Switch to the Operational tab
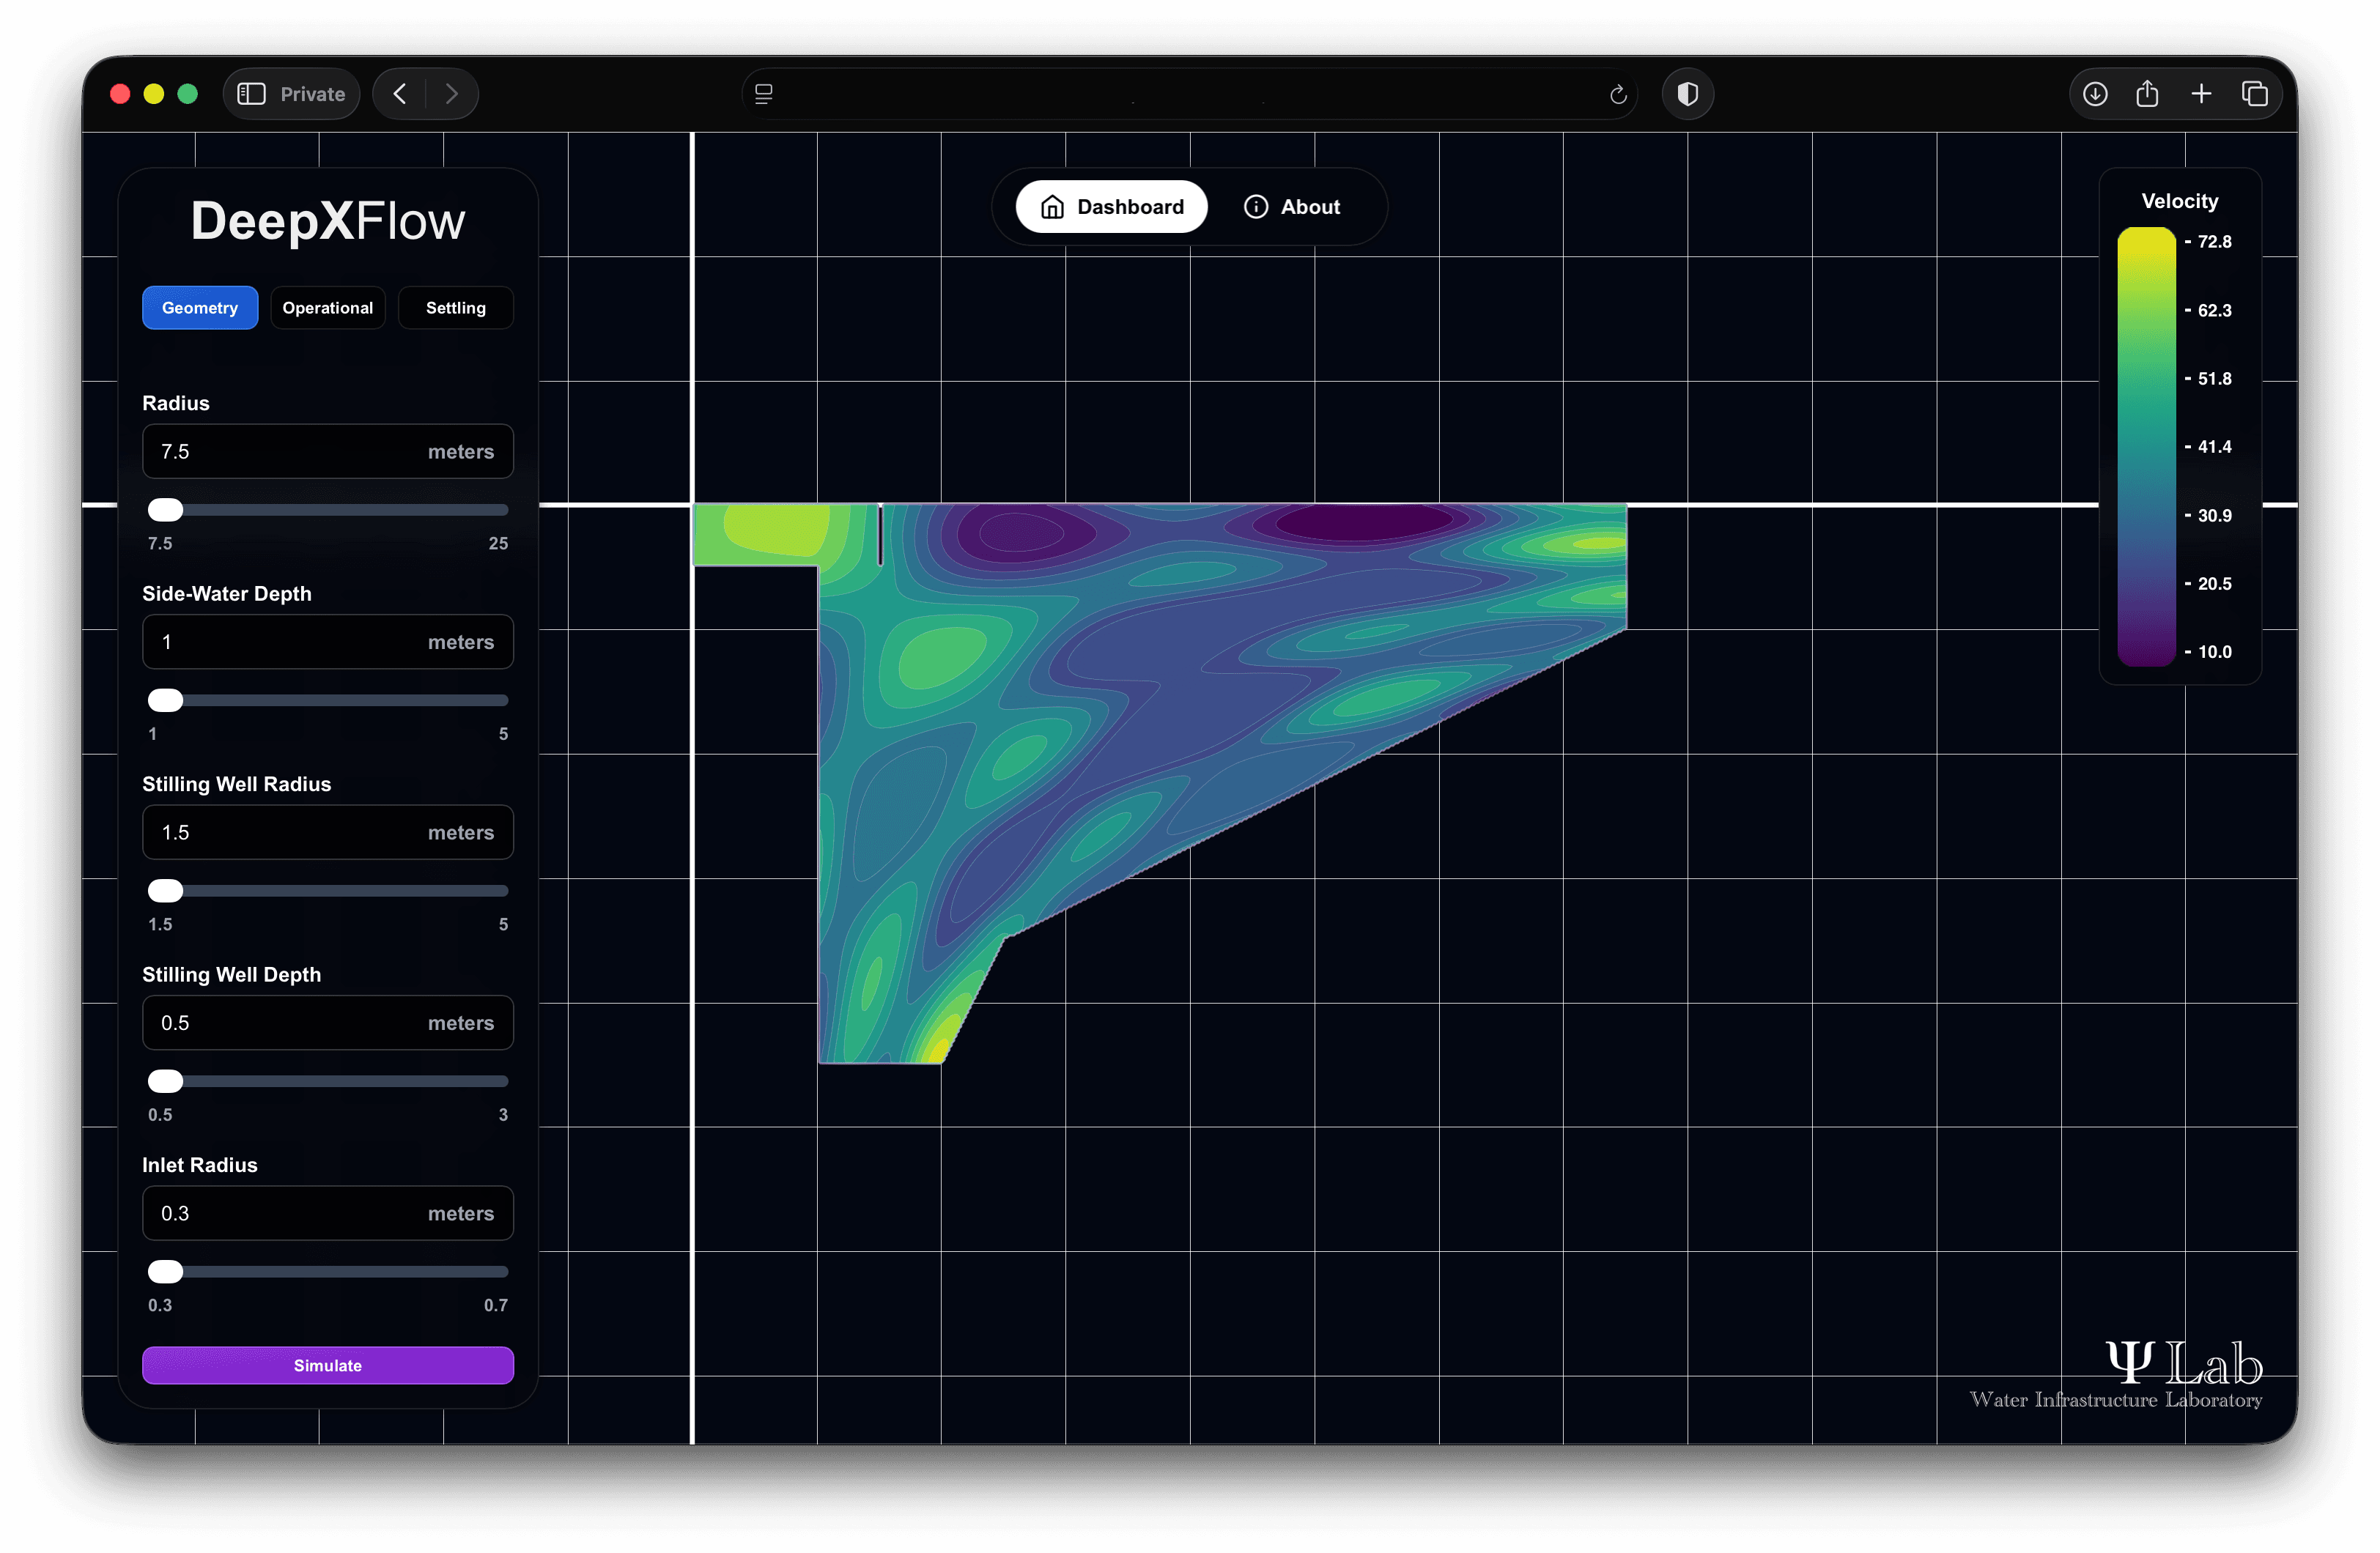 click(x=328, y=308)
